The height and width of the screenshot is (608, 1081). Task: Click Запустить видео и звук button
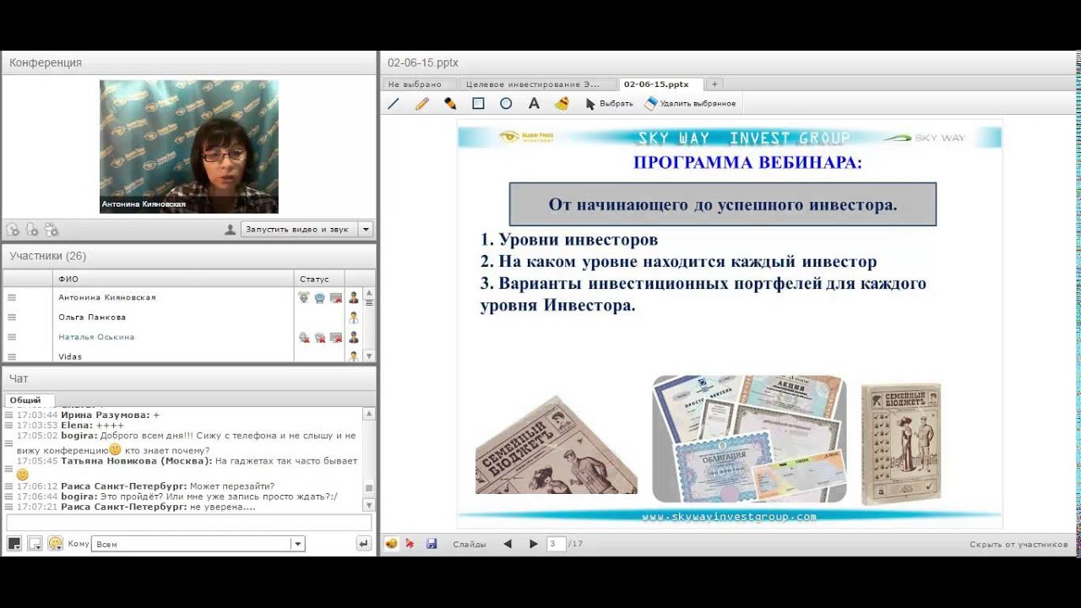point(299,229)
